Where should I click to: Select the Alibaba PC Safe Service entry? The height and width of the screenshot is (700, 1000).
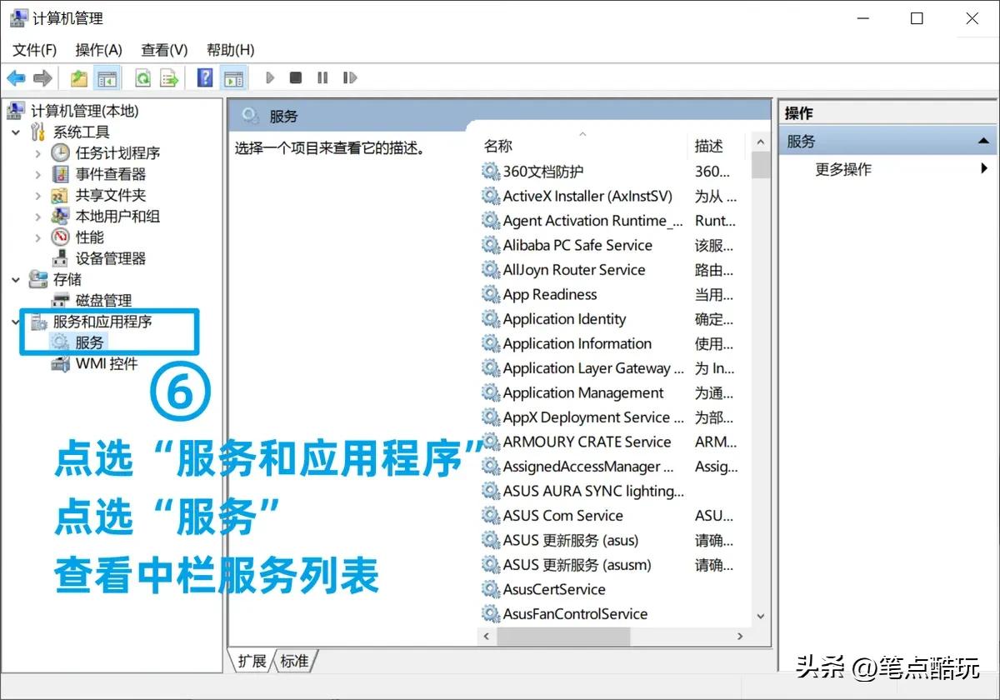[x=577, y=245]
